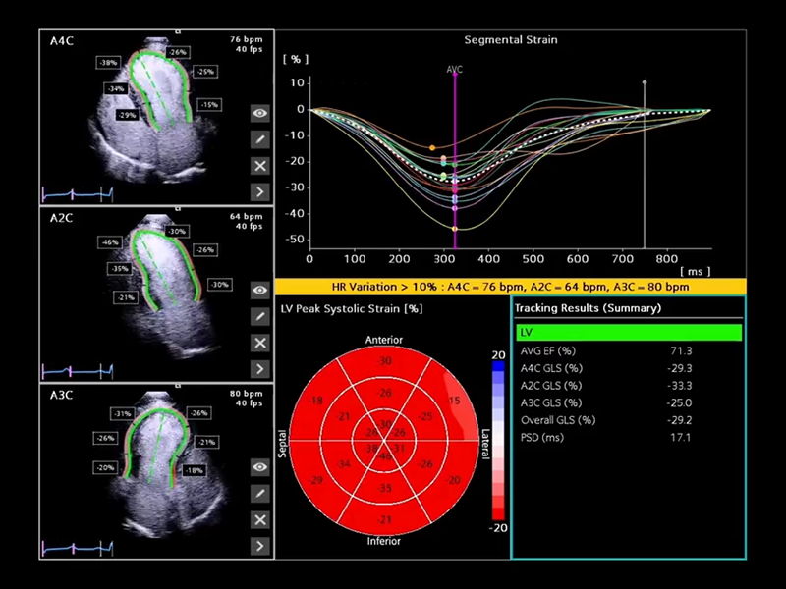Click the pencil edit icon in A4C panel
This screenshot has width=786, height=589.
click(x=259, y=139)
